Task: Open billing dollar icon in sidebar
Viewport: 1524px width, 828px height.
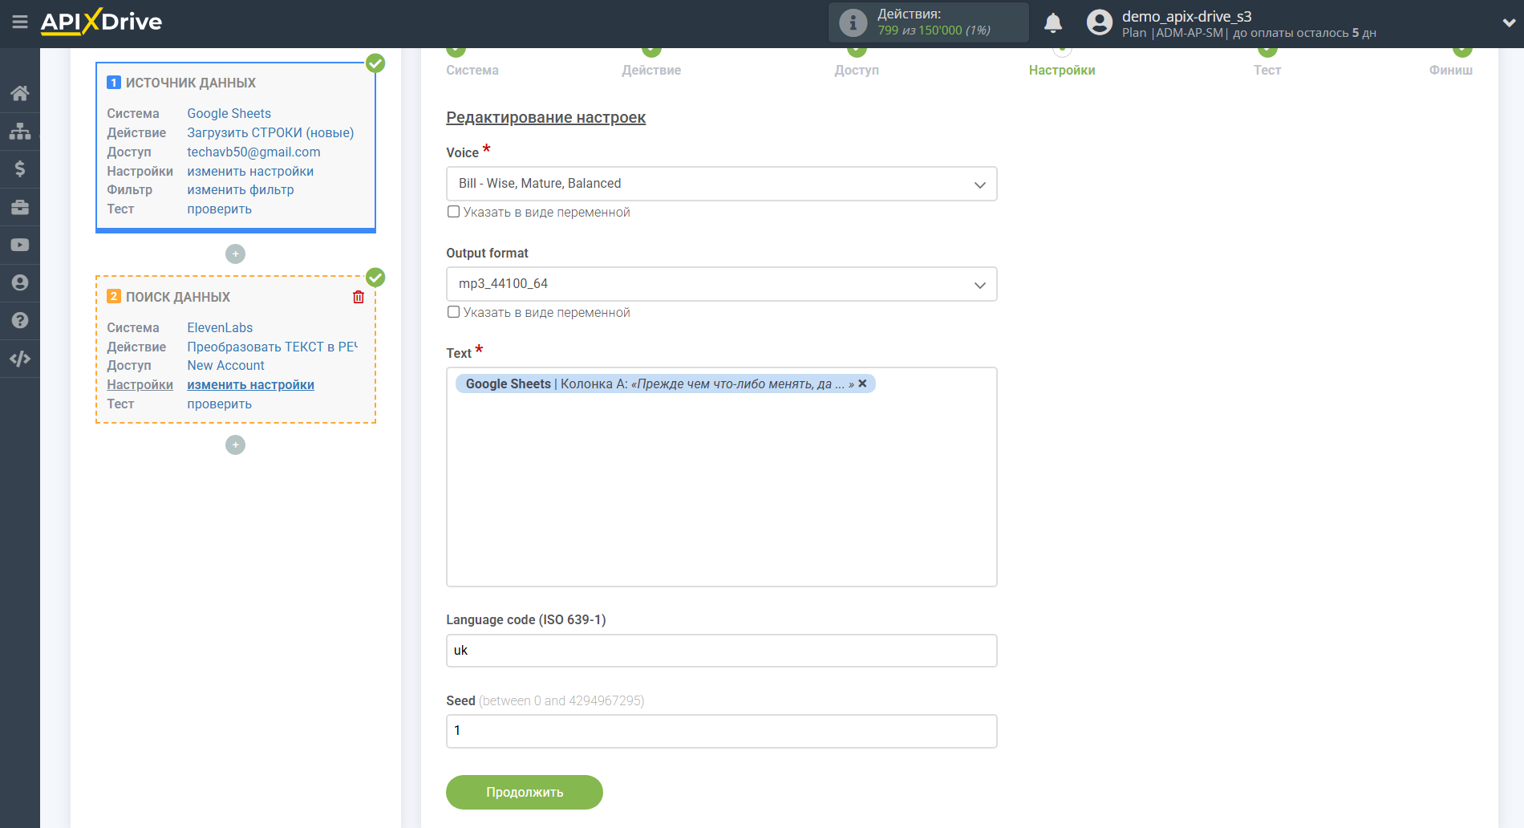Action: pos(20,168)
